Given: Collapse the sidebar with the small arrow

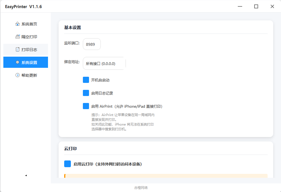Looking at the screenshot, I should [26, 176].
